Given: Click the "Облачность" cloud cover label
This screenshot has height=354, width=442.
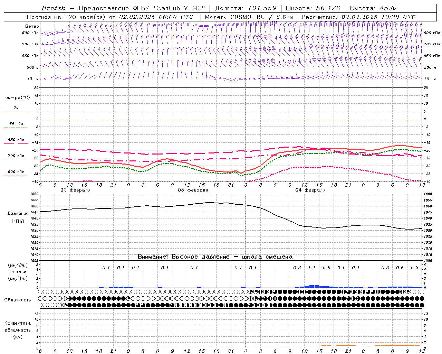Looking at the screenshot, I should coord(18,300).
